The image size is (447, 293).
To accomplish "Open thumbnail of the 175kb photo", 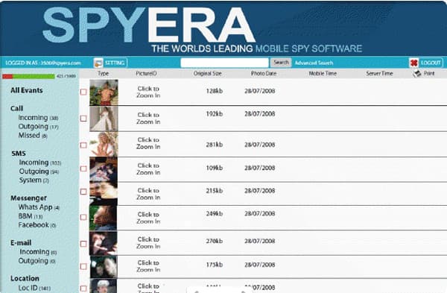I will [104, 267].
